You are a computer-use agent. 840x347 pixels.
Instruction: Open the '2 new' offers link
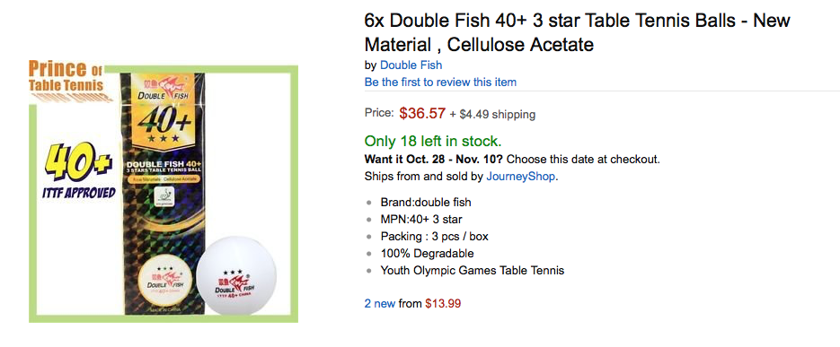pyautogui.click(x=380, y=304)
